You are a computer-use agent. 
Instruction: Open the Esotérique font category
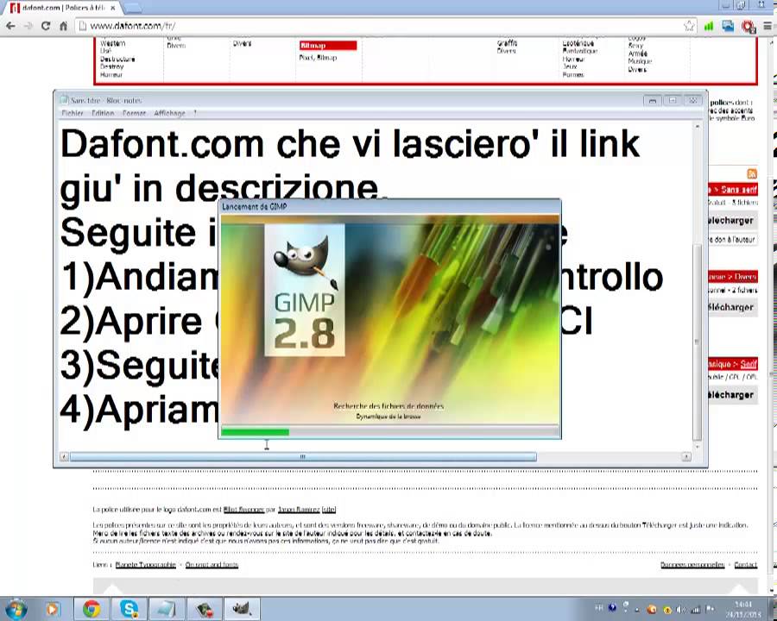(x=578, y=44)
